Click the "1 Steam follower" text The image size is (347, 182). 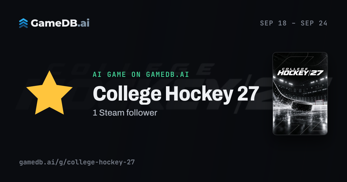pos(125,113)
